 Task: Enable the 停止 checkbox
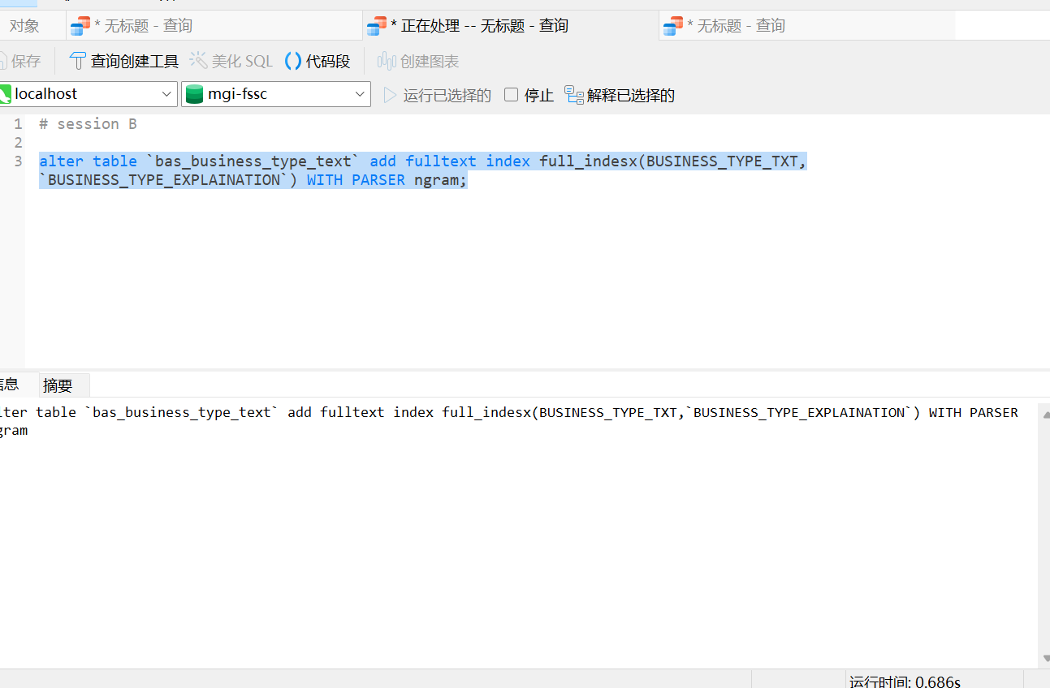[x=511, y=94]
